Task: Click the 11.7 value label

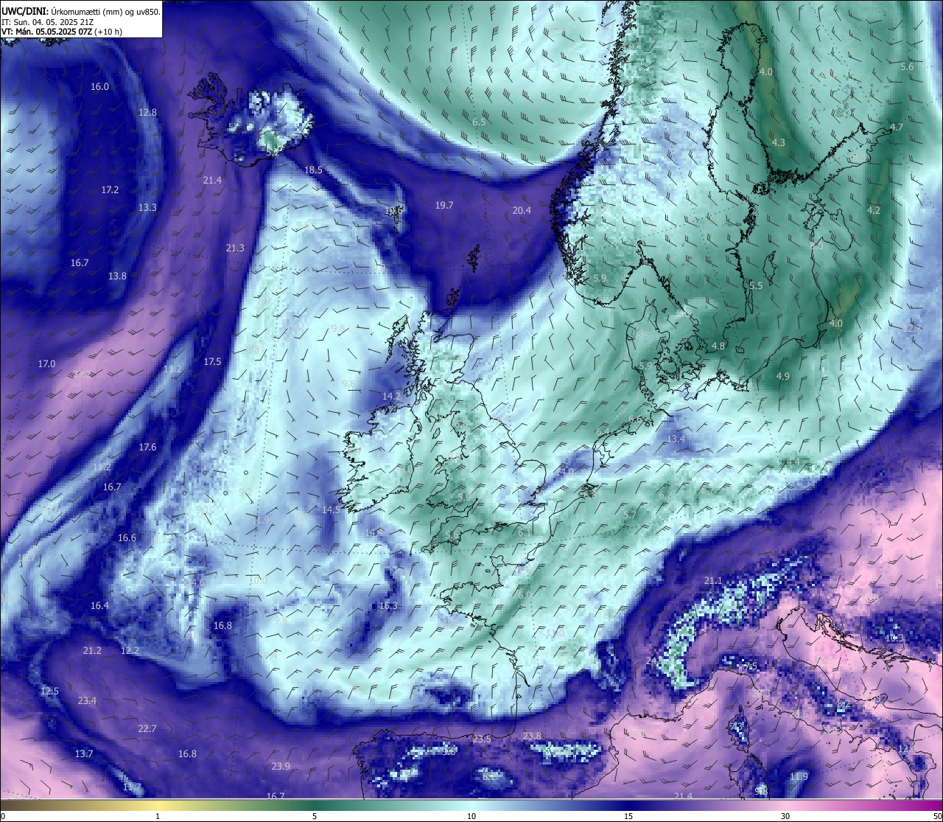Action: 132,787
